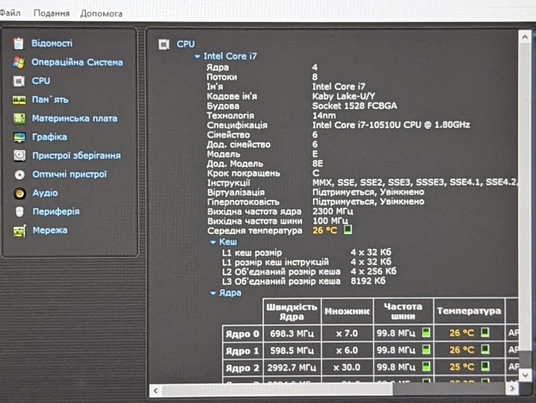The image size is (536, 403).
Task: Collapse the Ядра section arrow
Action: pyautogui.click(x=213, y=293)
